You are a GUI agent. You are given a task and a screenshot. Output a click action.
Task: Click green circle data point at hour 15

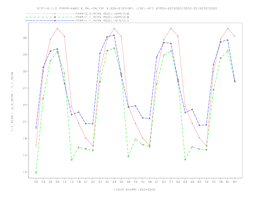(71, 160)
